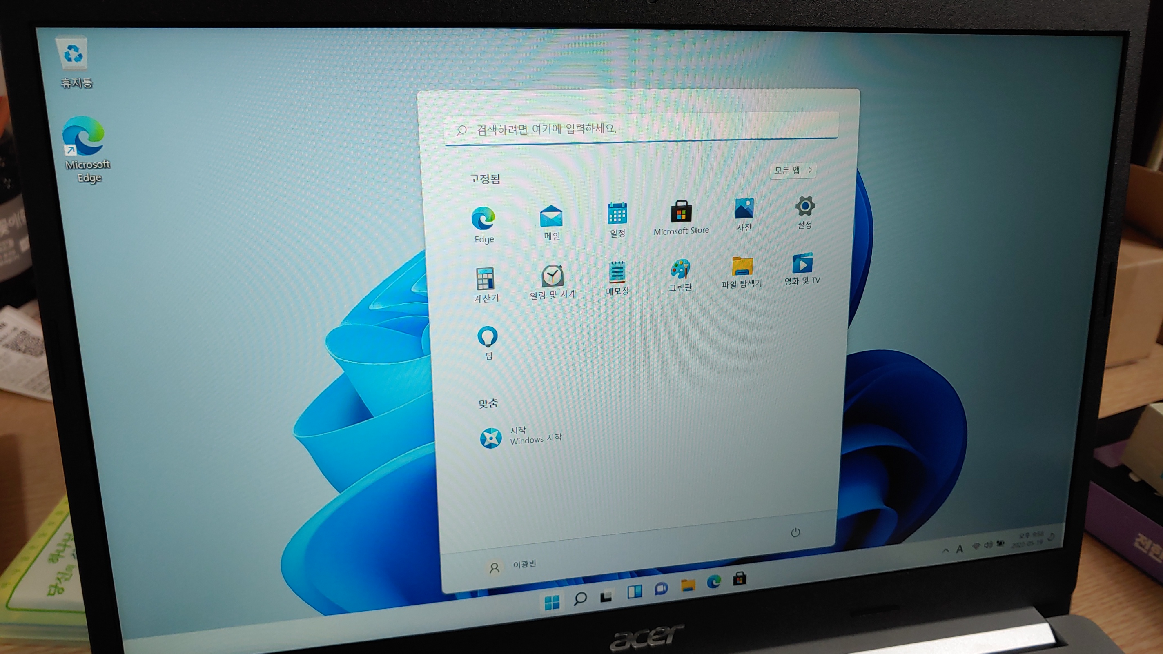Open Edge from pinned apps

click(x=483, y=225)
